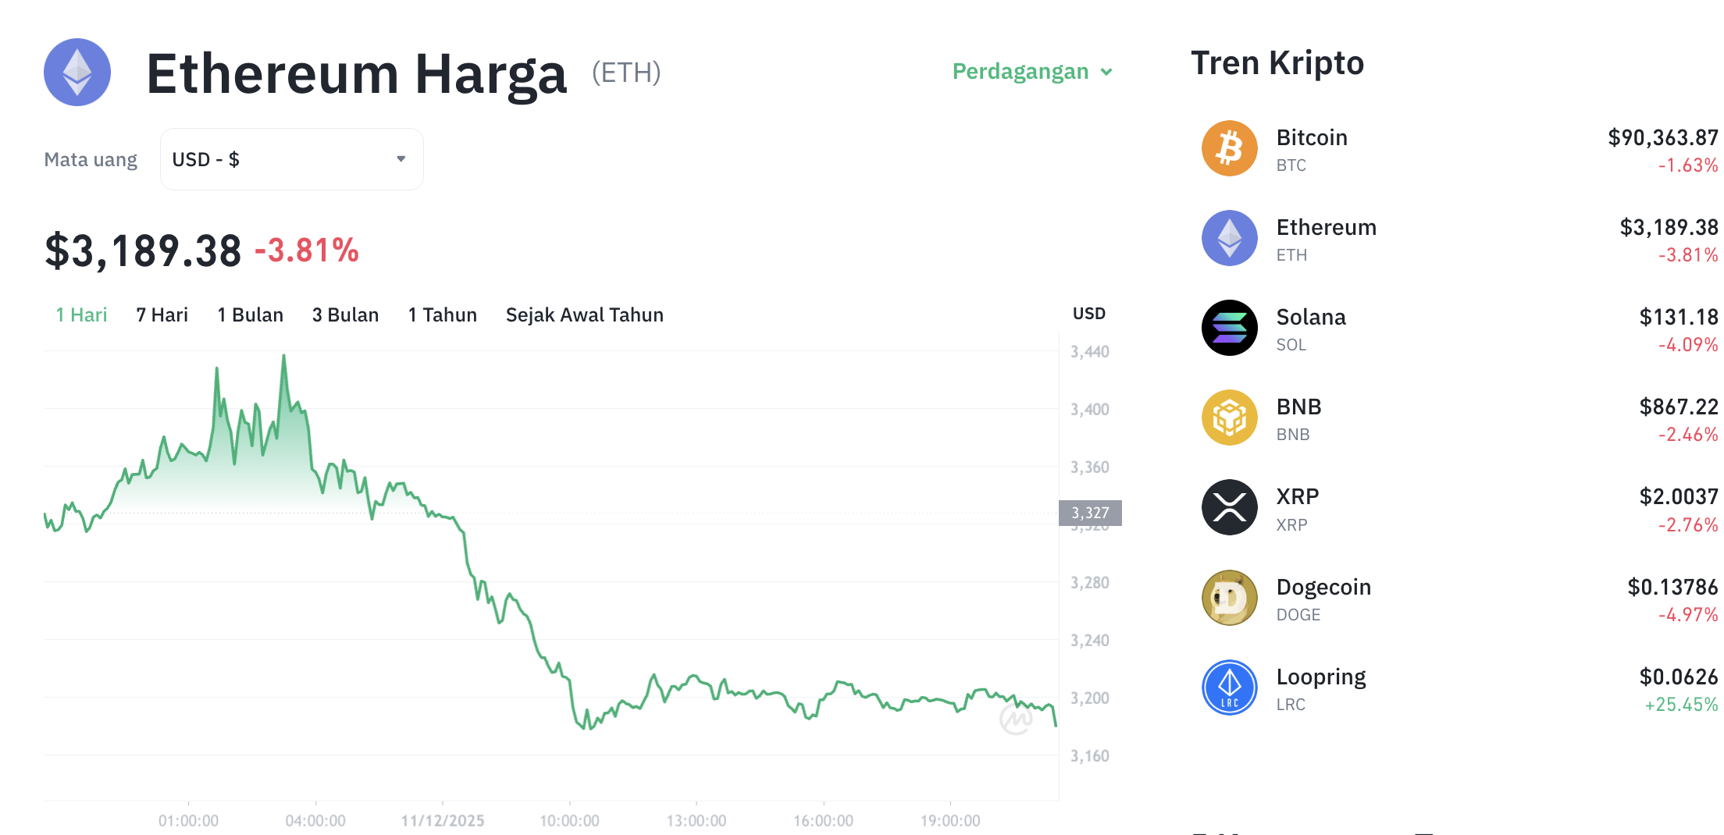Viewport: 1724px width, 835px height.
Task: Open the Mata uang selector arrow
Action: pos(401,158)
